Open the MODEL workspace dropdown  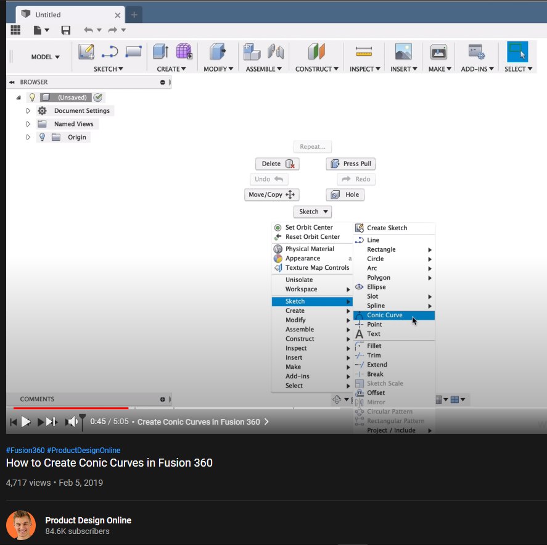coord(45,57)
